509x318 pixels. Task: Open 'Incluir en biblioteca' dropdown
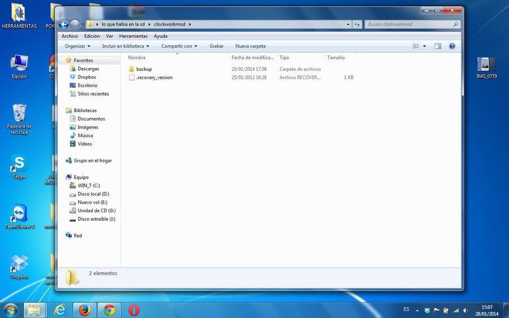tap(126, 46)
